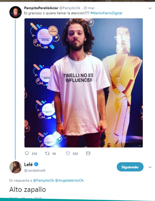Click the Alto zapallo reply text
This screenshot has width=155, height=201.
28,189
